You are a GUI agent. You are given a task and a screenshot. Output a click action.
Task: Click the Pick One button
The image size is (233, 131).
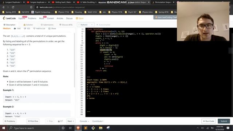click(33, 121)
